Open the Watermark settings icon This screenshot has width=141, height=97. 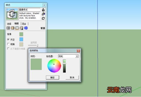tap(21, 28)
